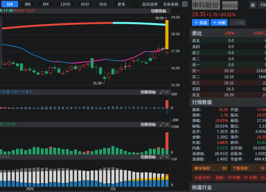The image size is (266, 192).
Task: Expand the volume indicator panel to fullscreen
Action: point(162,124)
